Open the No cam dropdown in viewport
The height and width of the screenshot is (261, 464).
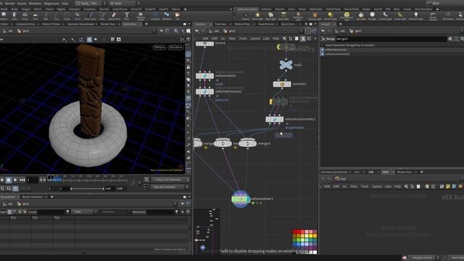point(175,47)
